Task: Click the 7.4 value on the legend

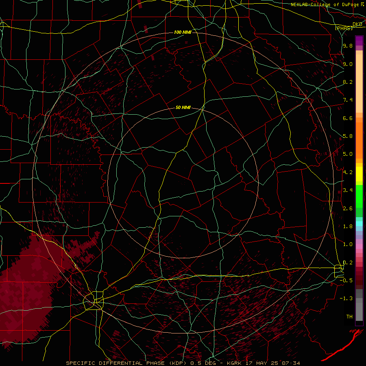Action: point(348,100)
